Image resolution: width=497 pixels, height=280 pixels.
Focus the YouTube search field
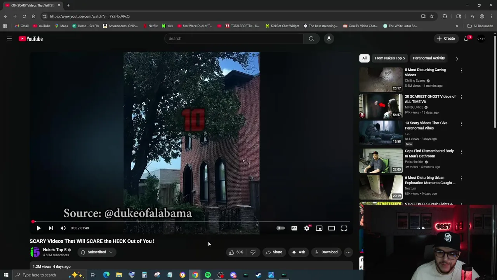[x=234, y=38]
